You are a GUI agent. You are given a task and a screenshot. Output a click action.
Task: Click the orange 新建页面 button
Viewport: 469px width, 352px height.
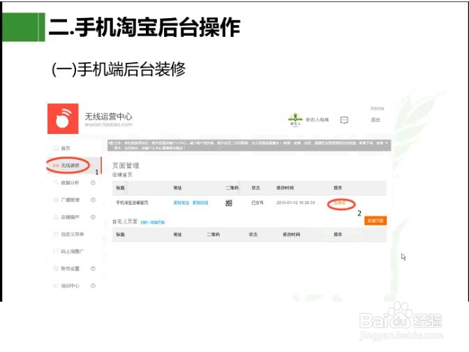click(x=375, y=221)
